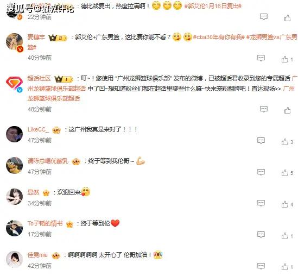Reply to 佳霓miu's comment

coord(261,266)
